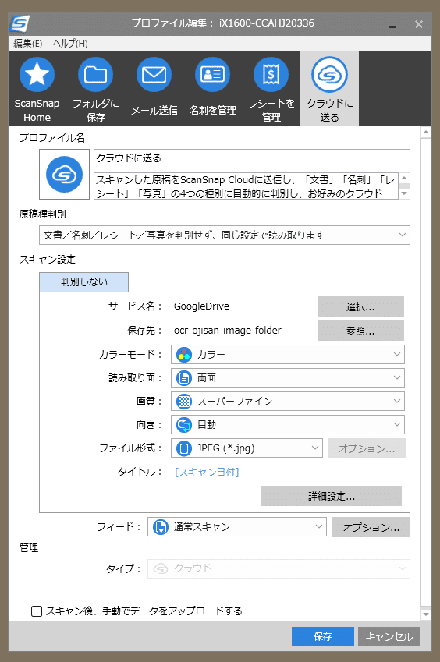Close the profile editor window
440x662 pixels.
pos(419,24)
